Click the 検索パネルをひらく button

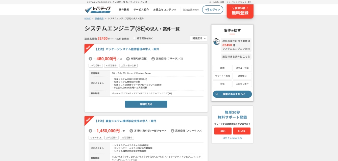point(233,94)
